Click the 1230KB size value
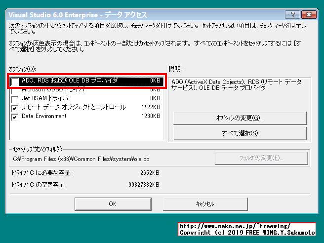Screen dimensions: 324x243 [x=151, y=116]
